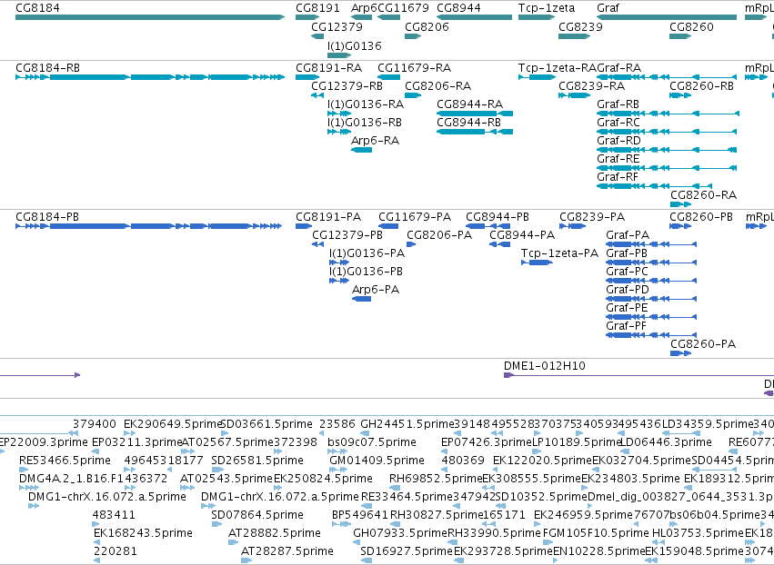Click the CG8944-RA transcript
This screenshot has height=565, width=774.
475,114
